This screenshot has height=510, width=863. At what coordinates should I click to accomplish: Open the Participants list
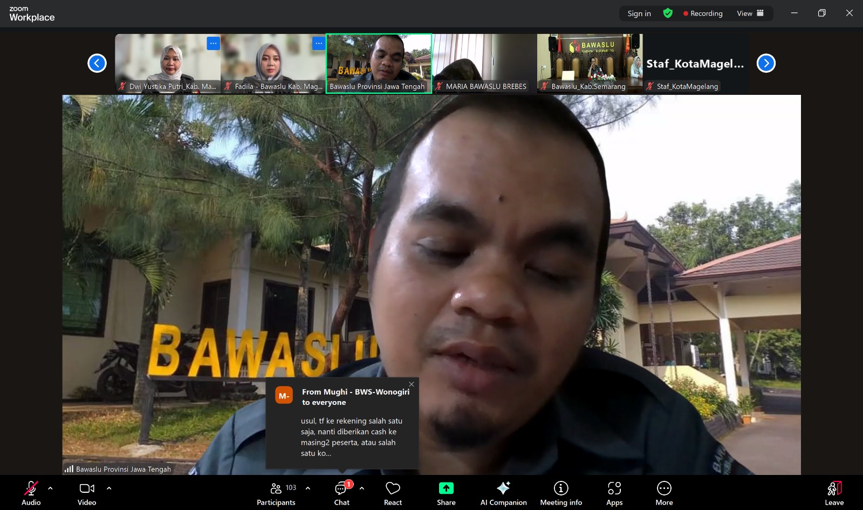(276, 493)
